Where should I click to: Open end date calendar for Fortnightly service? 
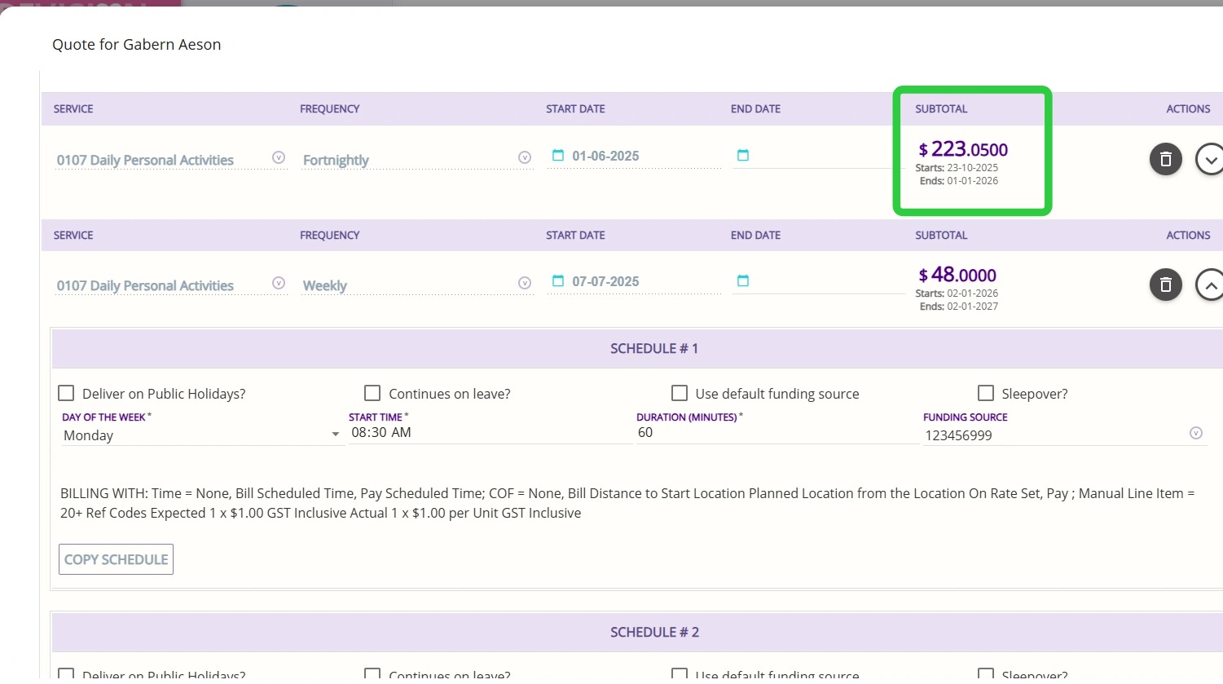click(x=743, y=156)
